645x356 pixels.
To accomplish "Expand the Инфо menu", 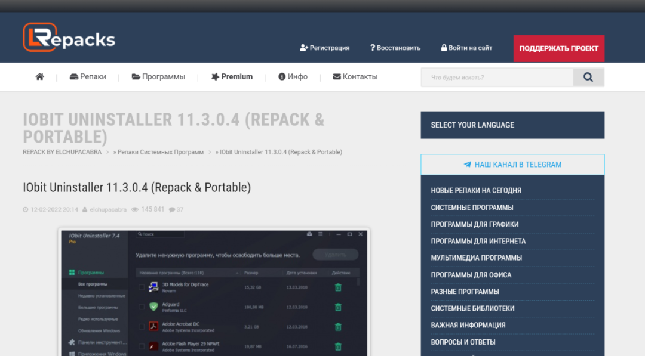I will tap(293, 77).
